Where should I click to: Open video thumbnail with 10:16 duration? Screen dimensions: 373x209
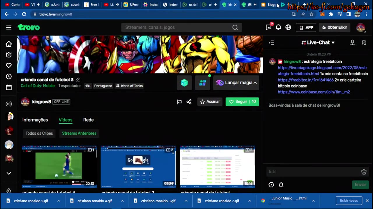[217, 167]
